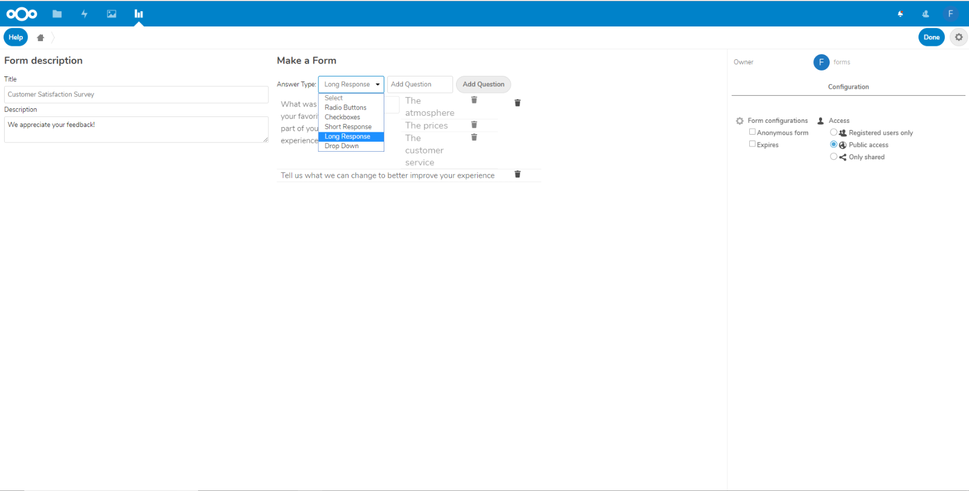Open the contacts menu icon

[x=926, y=14]
